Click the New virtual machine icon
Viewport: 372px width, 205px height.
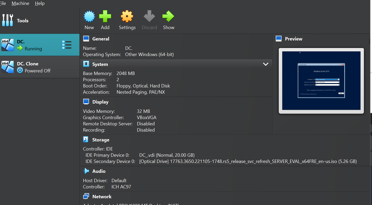(89, 16)
